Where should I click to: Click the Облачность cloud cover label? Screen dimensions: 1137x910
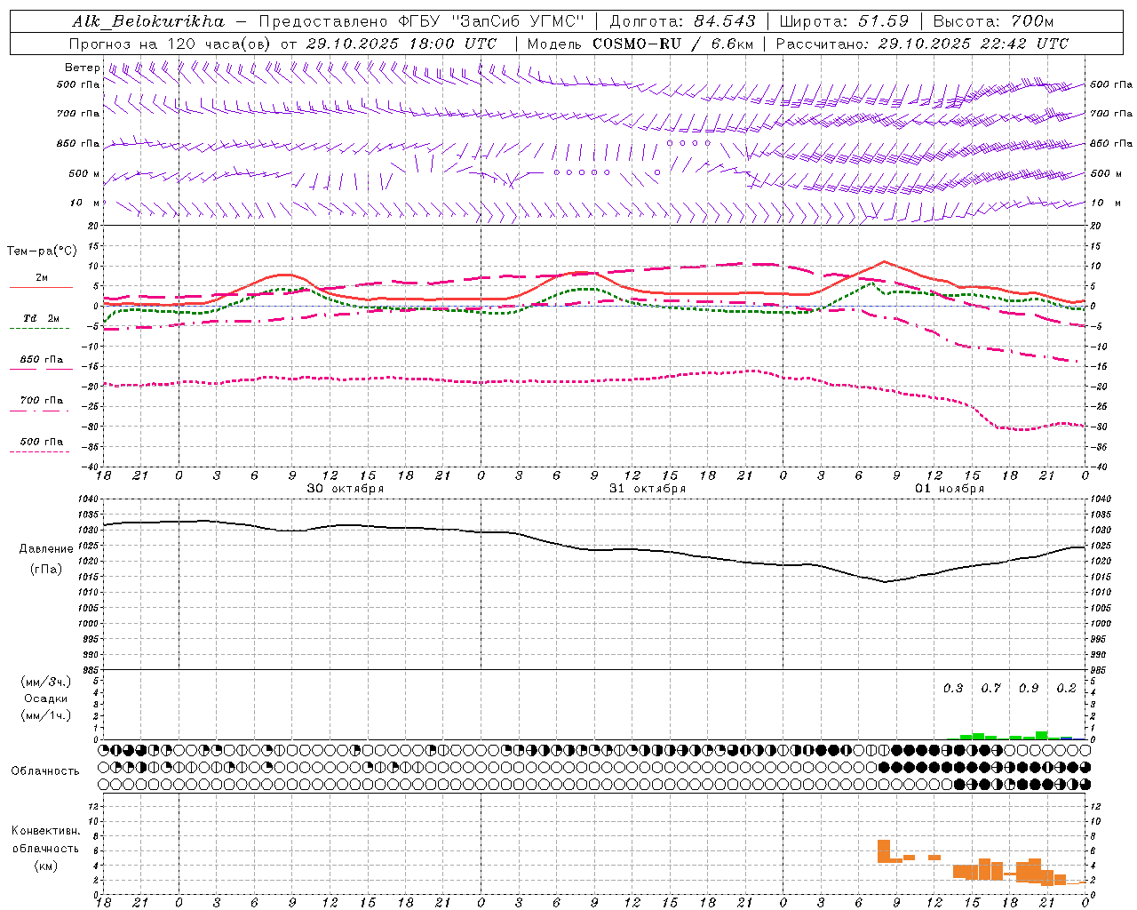[x=45, y=770]
